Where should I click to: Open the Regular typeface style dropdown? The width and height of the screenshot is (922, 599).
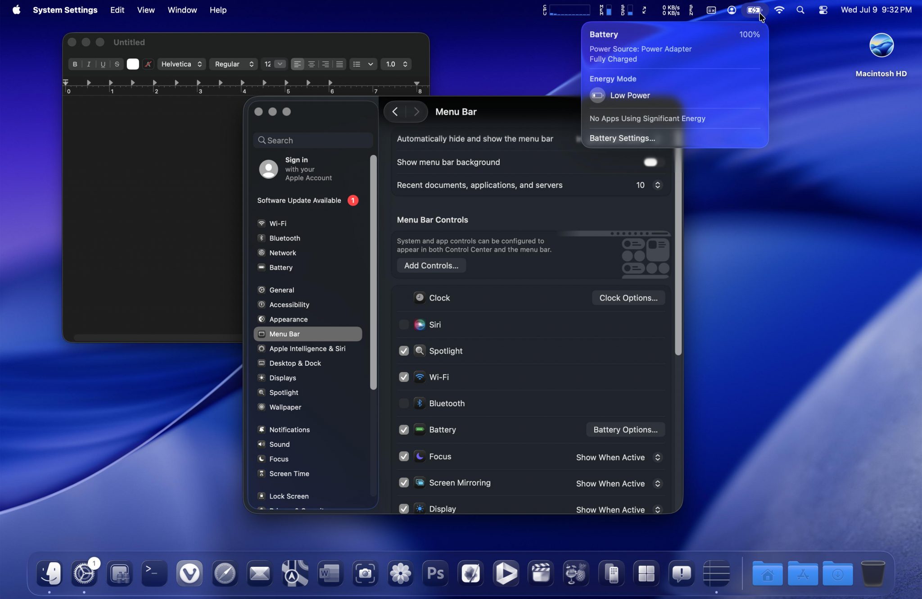[234, 64]
